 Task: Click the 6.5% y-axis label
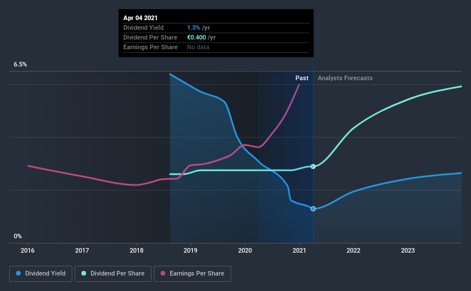[20, 65]
